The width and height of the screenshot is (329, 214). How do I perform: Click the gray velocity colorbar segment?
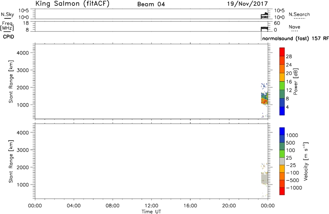point(282,161)
